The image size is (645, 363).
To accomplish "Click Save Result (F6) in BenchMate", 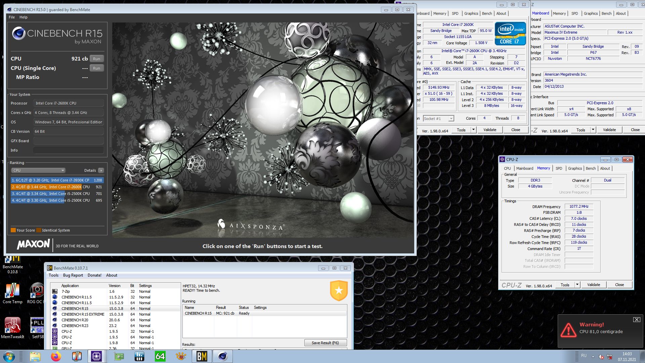I will pos(325,343).
